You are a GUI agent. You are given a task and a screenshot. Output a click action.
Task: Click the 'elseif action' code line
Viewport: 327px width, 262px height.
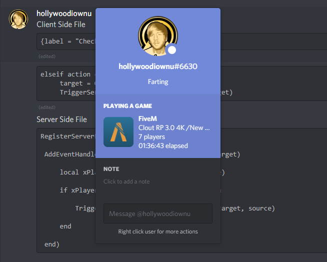[65, 74]
